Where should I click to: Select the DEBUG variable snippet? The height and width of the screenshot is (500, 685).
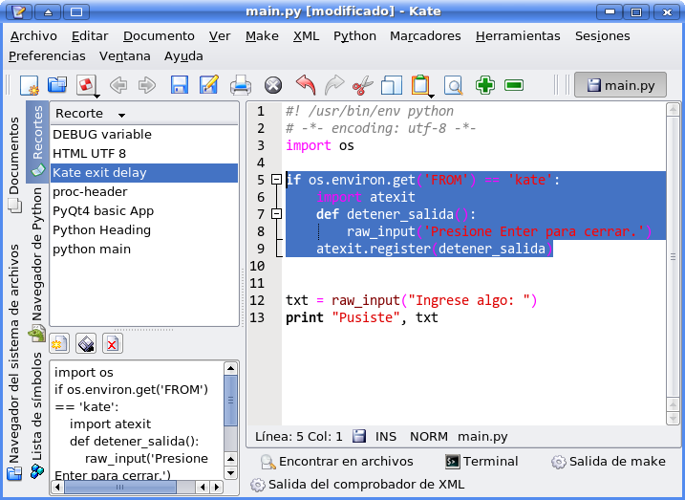pos(144,134)
